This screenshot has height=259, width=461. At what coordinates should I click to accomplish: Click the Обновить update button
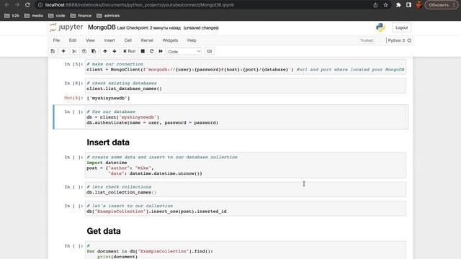[441, 5]
